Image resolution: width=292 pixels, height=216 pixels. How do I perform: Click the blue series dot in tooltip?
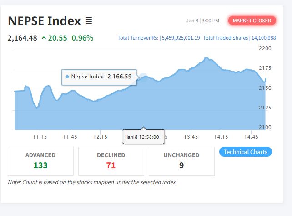tap(67, 77)
